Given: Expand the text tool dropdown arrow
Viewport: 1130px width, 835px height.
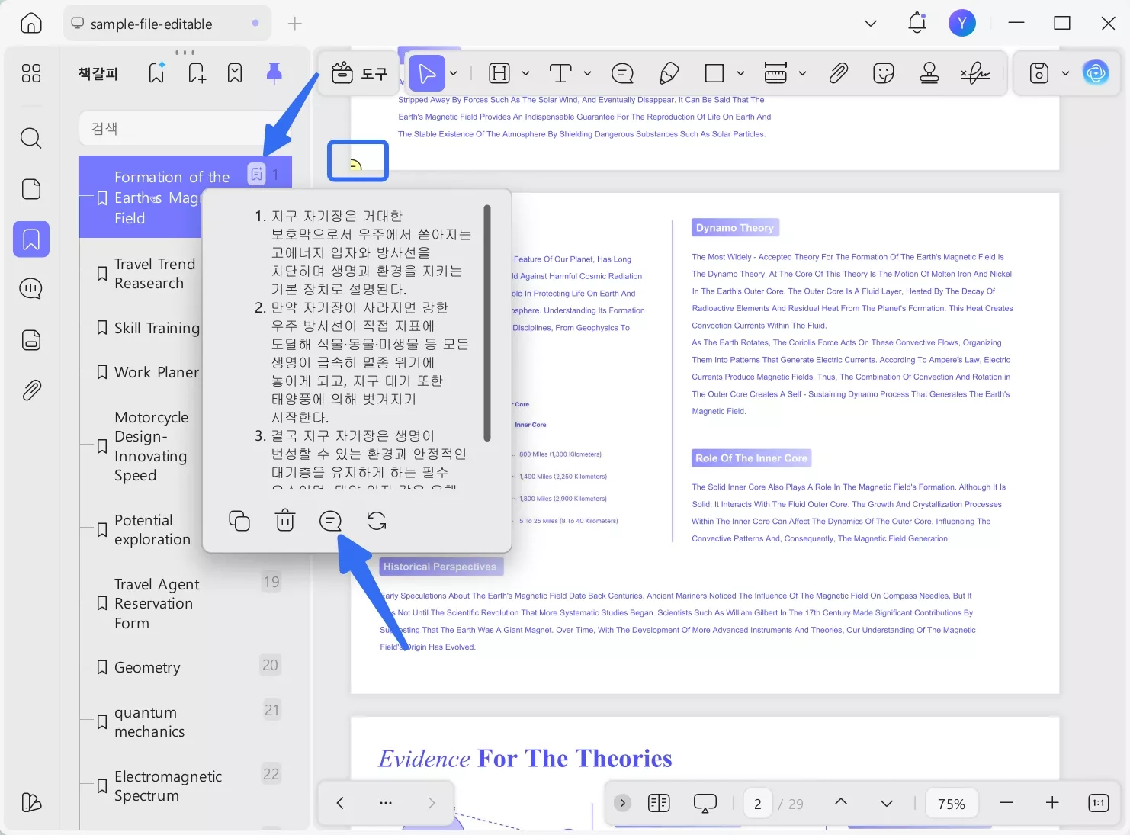Looking at the screenshot, I should 587,73.
